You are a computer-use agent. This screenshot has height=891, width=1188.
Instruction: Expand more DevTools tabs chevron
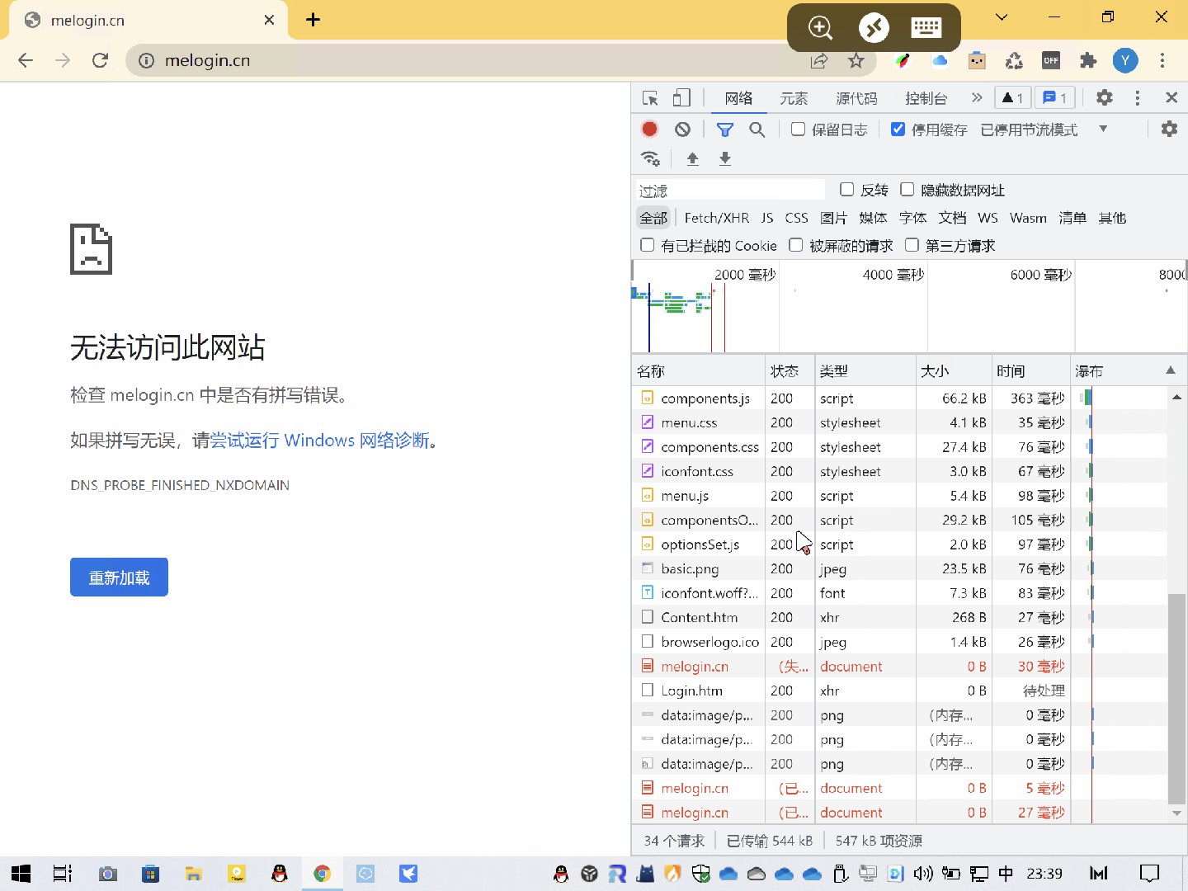977,98
